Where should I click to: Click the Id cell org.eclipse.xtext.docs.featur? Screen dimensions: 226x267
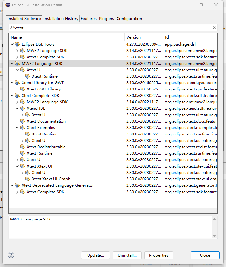pyautogui.click(x=191, y=121)
